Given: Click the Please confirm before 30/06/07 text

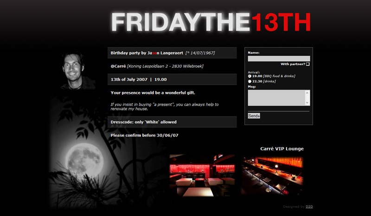Looking at the screenshot, I should (144, 135).
